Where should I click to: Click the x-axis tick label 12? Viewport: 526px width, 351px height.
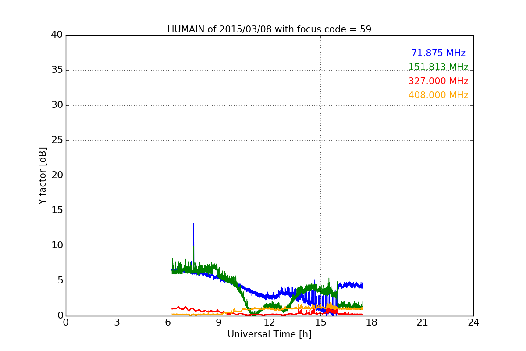270,322
